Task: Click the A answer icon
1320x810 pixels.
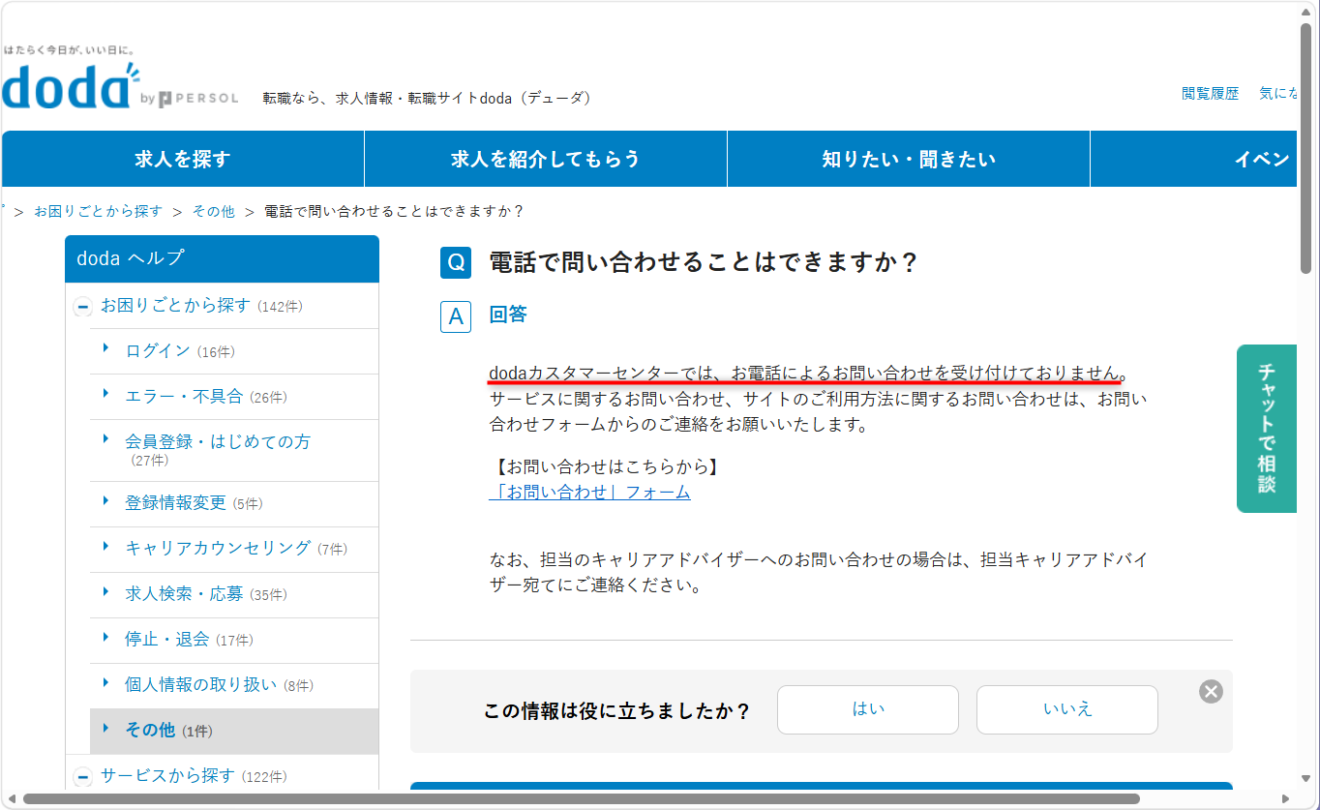Action: point(456,316)
